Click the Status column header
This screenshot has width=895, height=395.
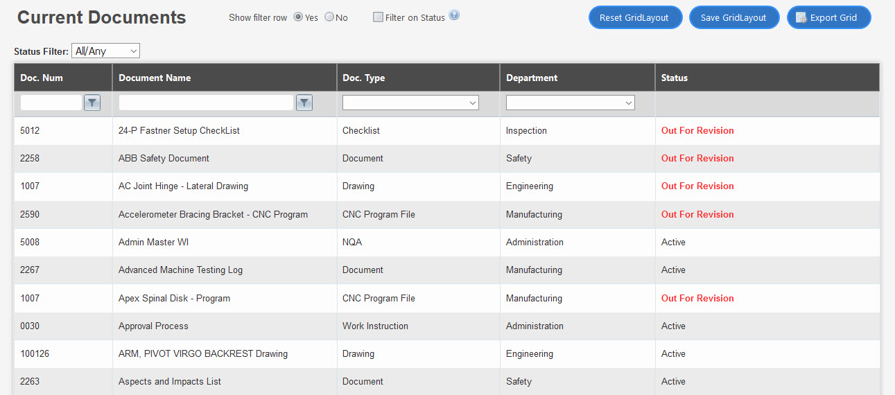(x=675, y=78)
